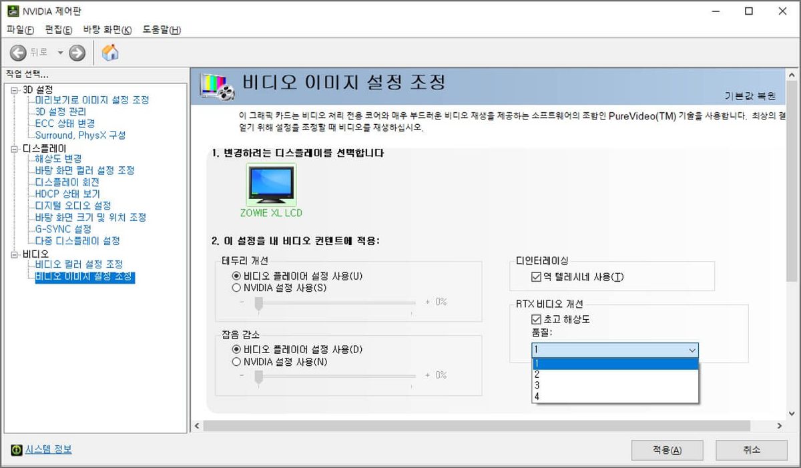Screen dimensions: 801x468
Task: Choose quality option 4 in dropdown list
Action: [615, 397]
